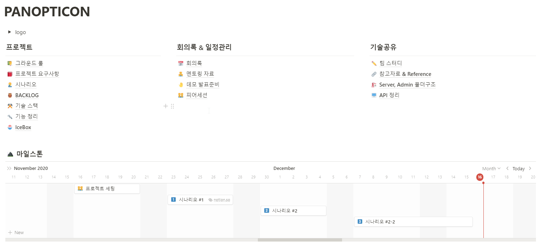The width and height of the screenshot is (542, 249).
Task: Click the red book icon beside 프로젝트 요구사항
Action: (x=10, y=74)
